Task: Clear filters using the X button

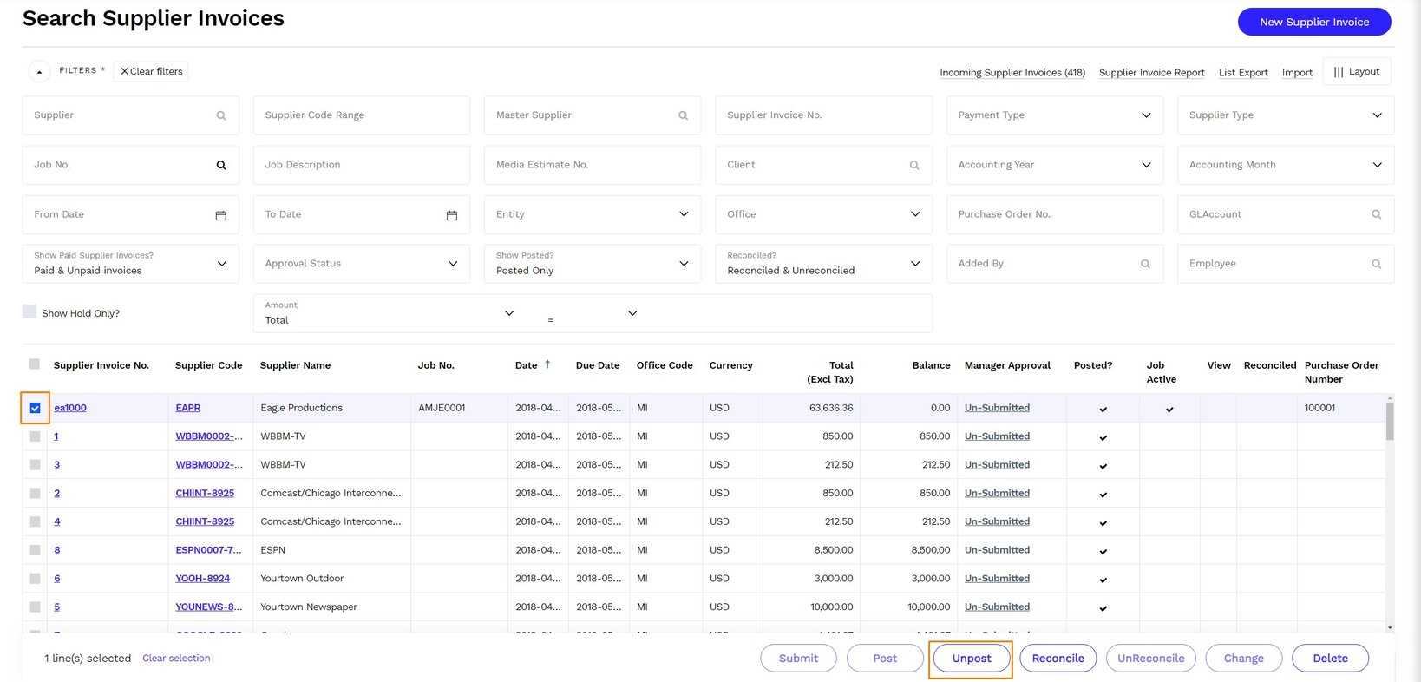Action: 151,71
